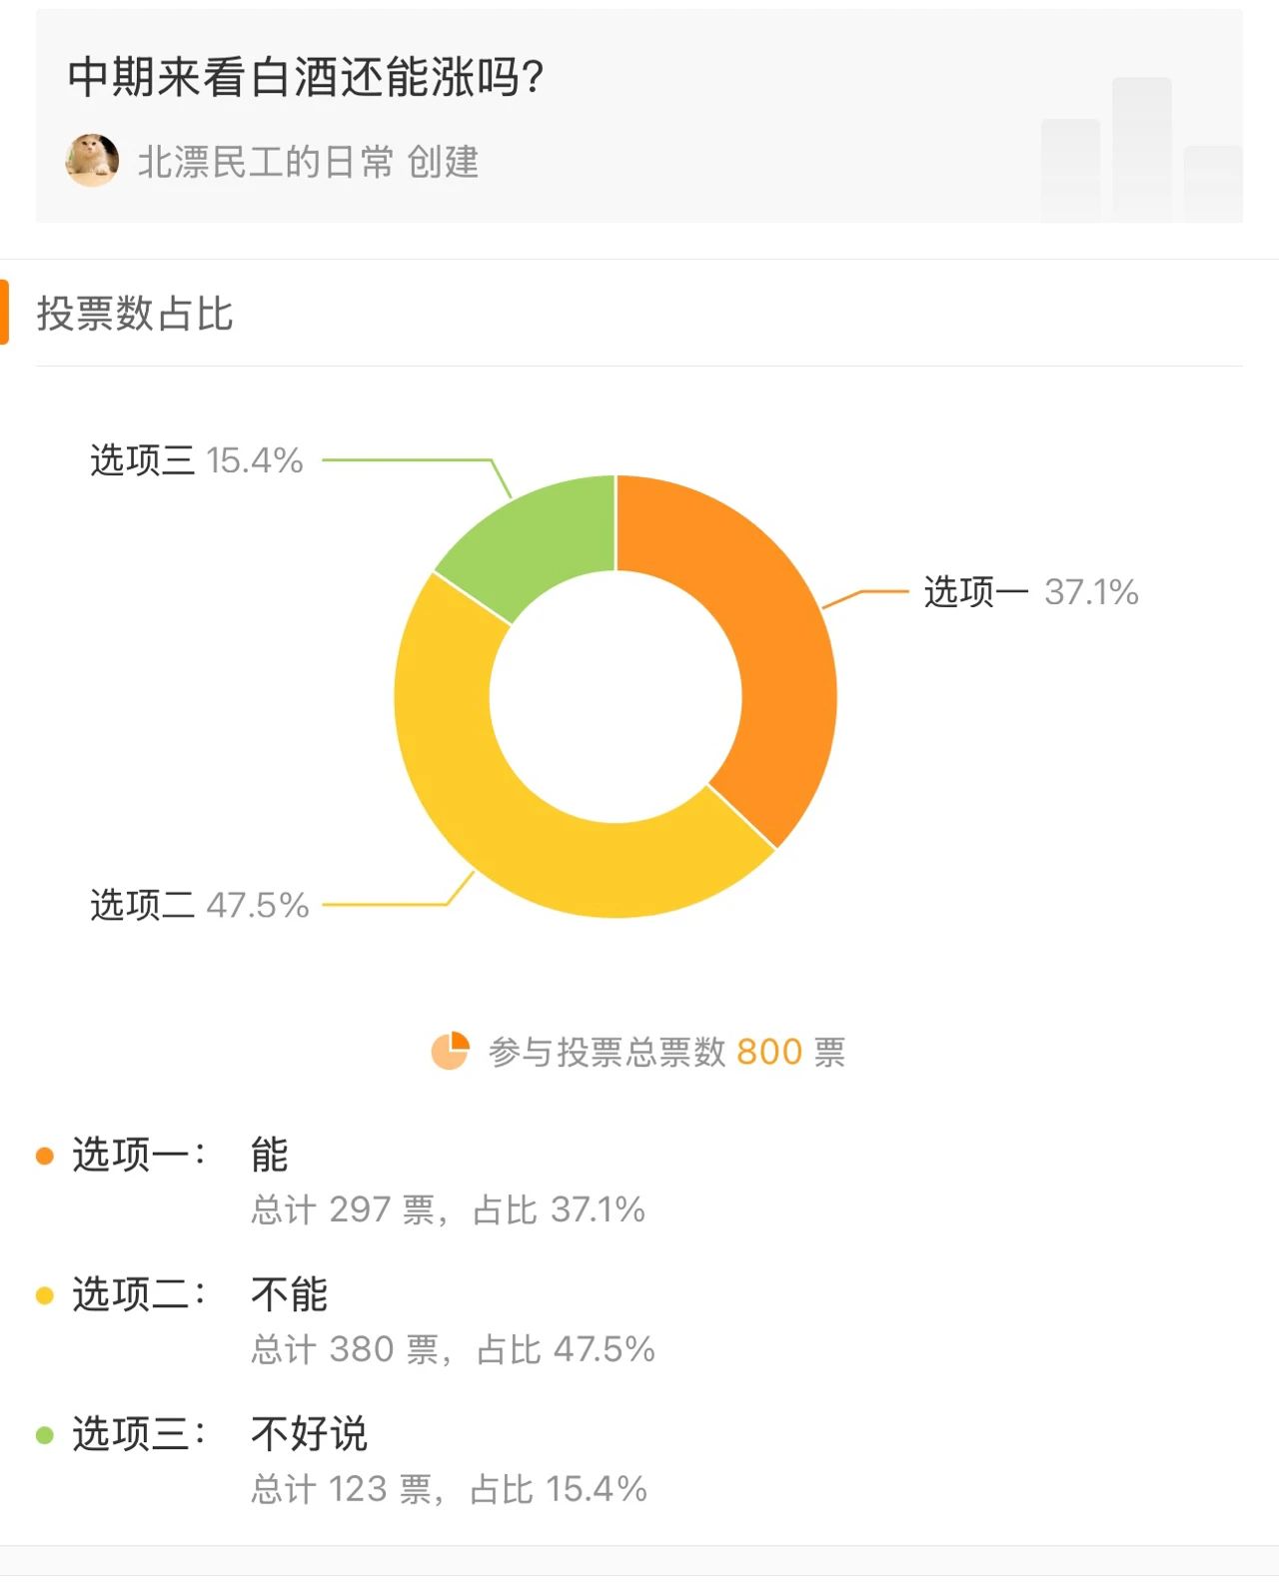Select the option labeled 不能
This screenshot has width=1279, height=1587.
289,1294
